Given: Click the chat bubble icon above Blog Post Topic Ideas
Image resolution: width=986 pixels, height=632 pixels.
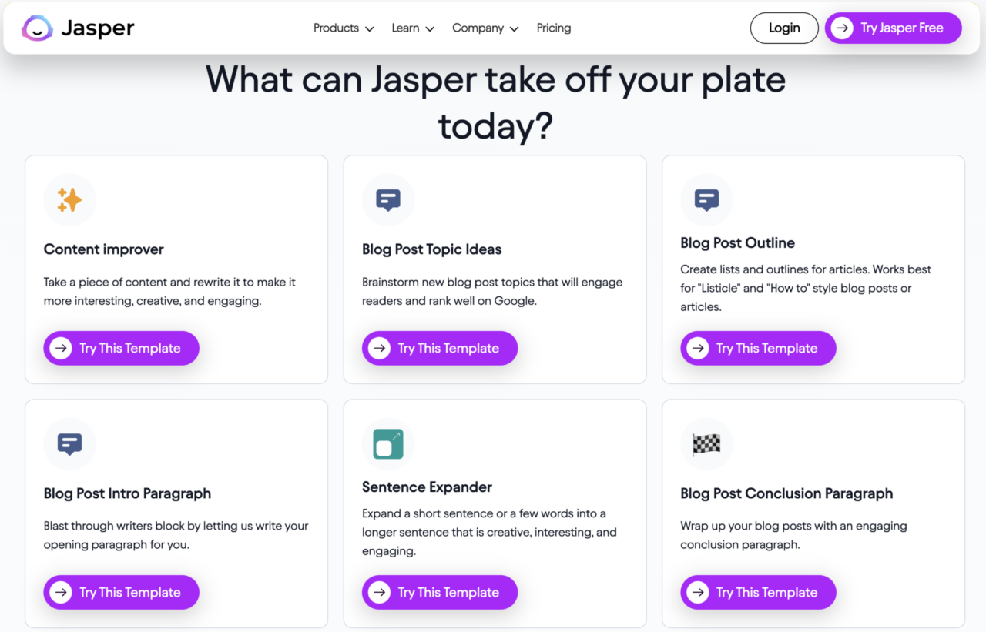Looking at the screenshot, I should [x=388, y=200].
